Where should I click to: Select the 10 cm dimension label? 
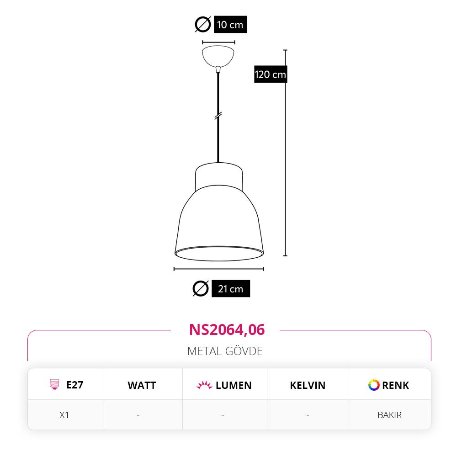[x=230, y=25]
